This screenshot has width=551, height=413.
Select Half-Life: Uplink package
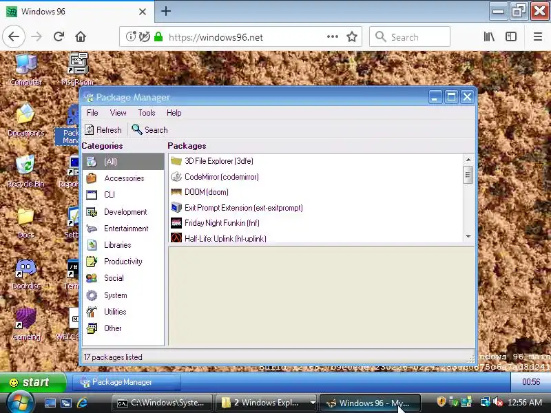click(x=316, y=238)
